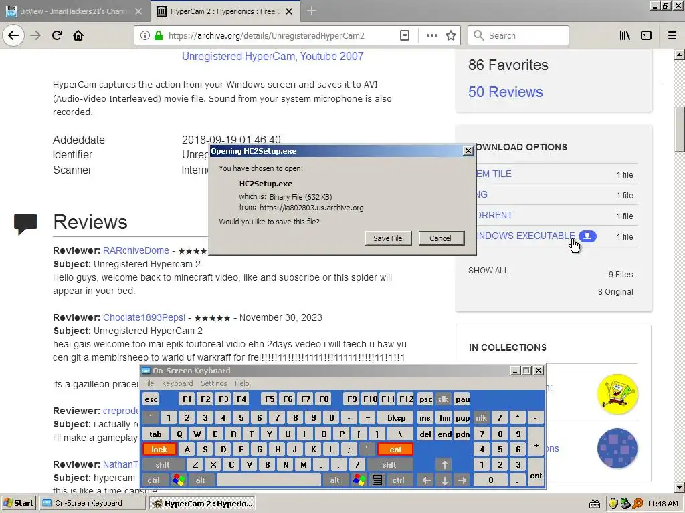This screenshot has height=513, width=685.
Task: Open the Settings menu of On-Screen Keyboard
Action: pos(213,383)
